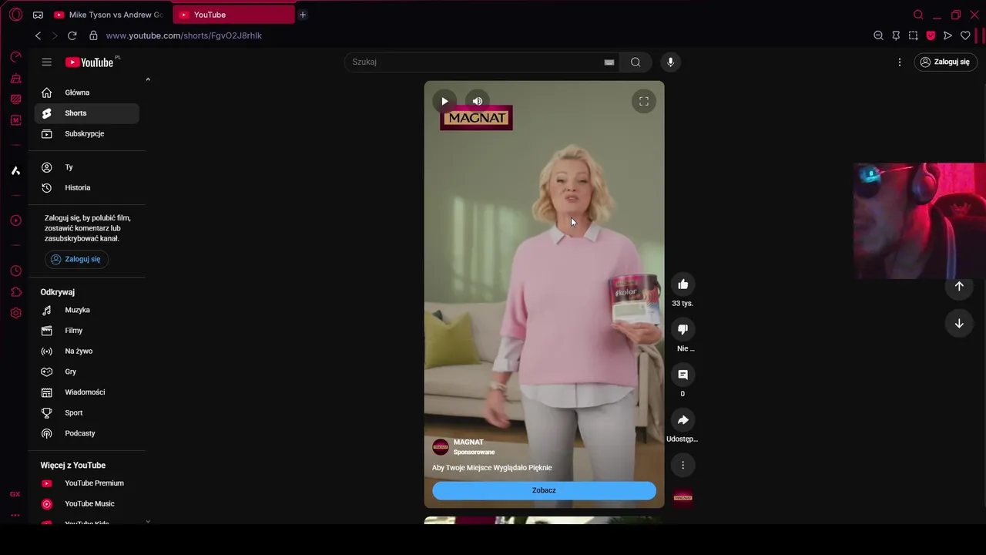
Task: Open the snapshot capture tool icon
Action: point(913,35)
